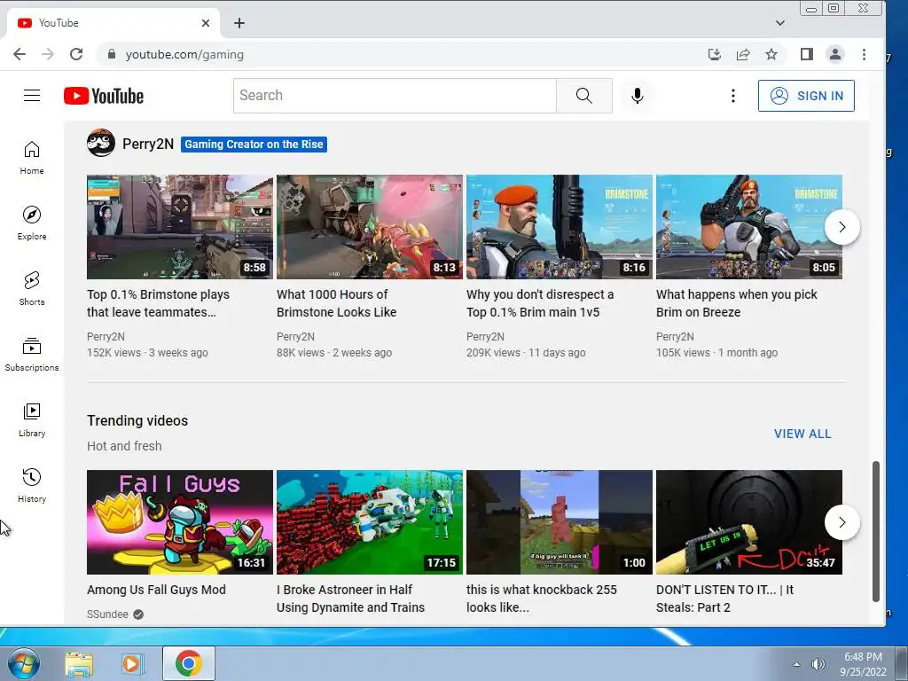Click the YouTube logo
The width and height of the screenshot is (908, 681).
pos(104,96)
